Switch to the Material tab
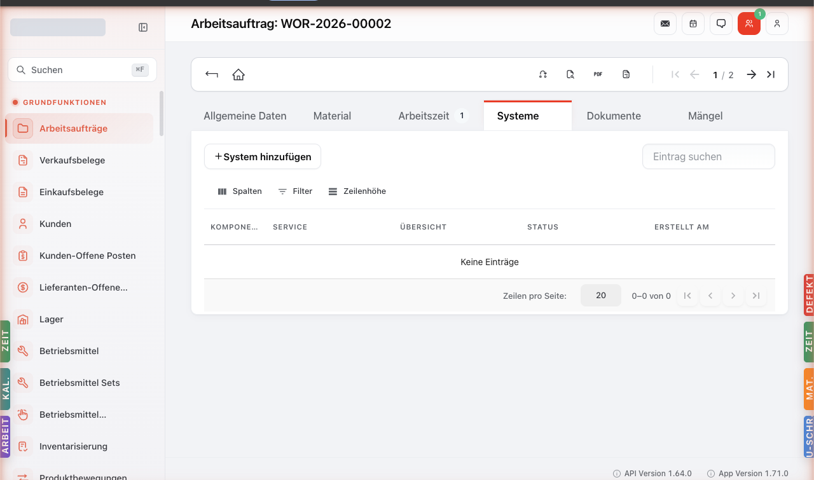Screen dimensions: 814x480 pyautogui.click(x=332, y=116)
